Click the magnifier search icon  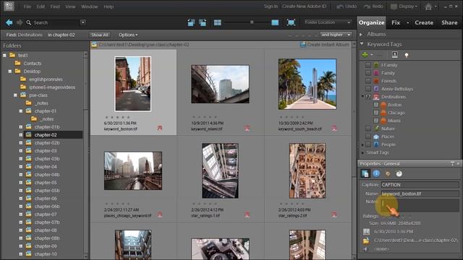pos(29,22)
